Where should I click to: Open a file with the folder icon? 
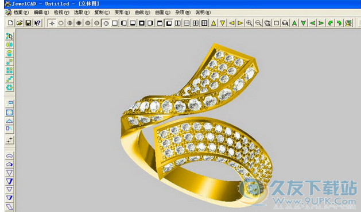[20, 23]
